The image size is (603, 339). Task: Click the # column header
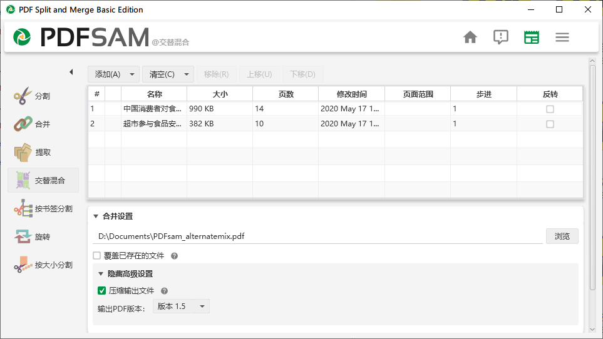[96, 94]
